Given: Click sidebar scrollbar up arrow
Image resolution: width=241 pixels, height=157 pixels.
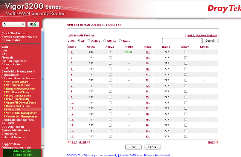Looking at the screenshot, I should (43, 29).
